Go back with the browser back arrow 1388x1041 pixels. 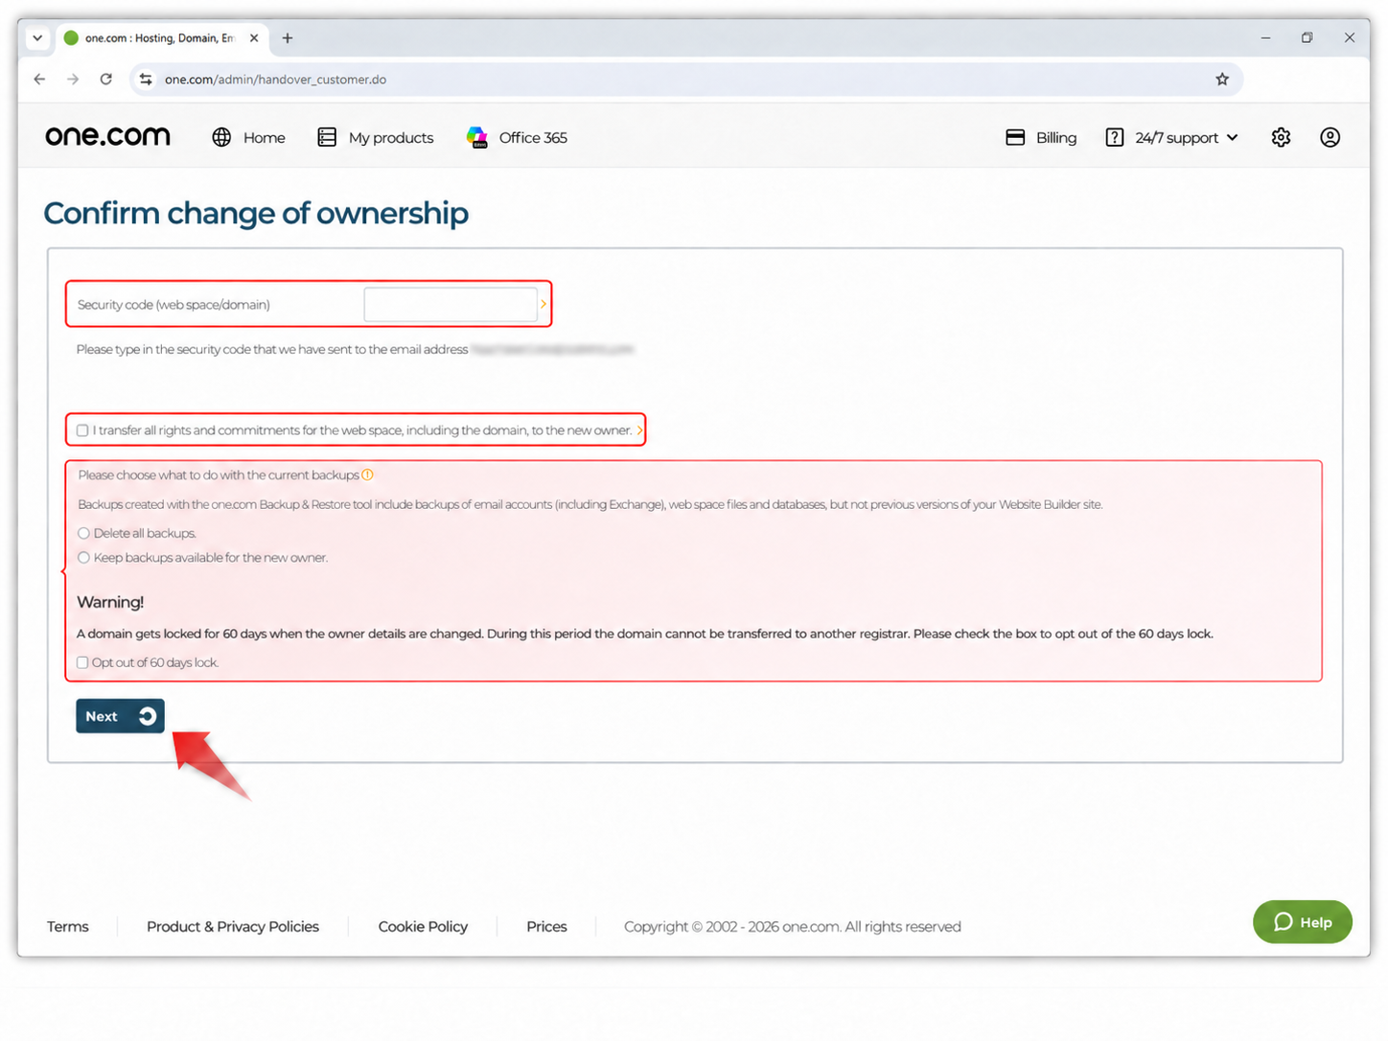point(39,80)
